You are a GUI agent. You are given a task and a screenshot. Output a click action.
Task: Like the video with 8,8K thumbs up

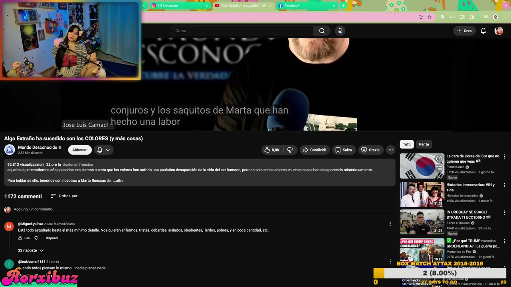(272, 150)
